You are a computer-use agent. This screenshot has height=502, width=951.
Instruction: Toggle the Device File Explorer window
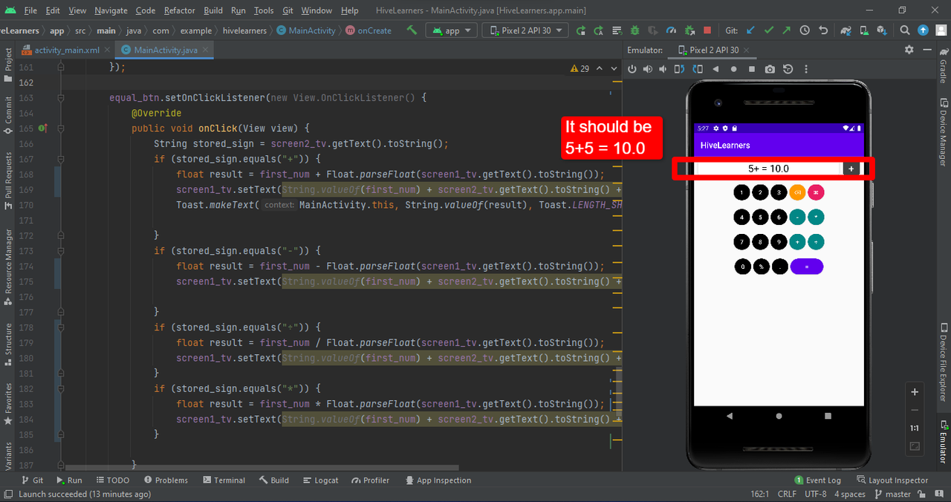[943, 364]
